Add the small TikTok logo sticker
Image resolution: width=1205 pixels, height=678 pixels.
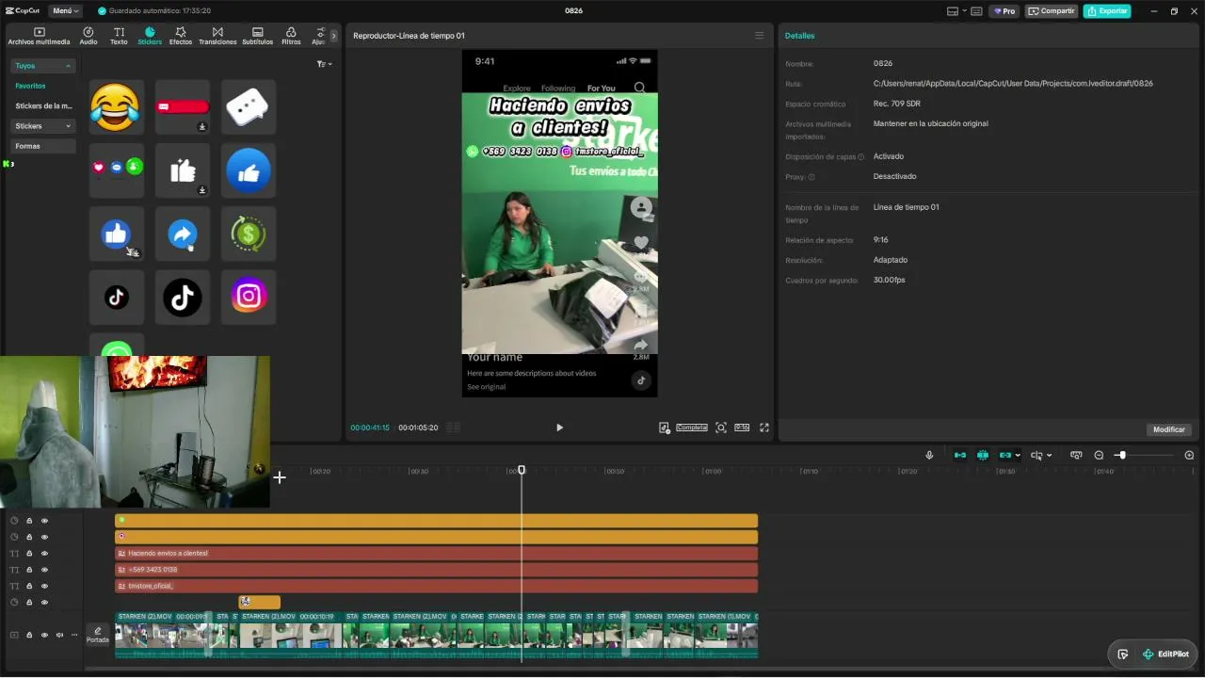[116, 298]
